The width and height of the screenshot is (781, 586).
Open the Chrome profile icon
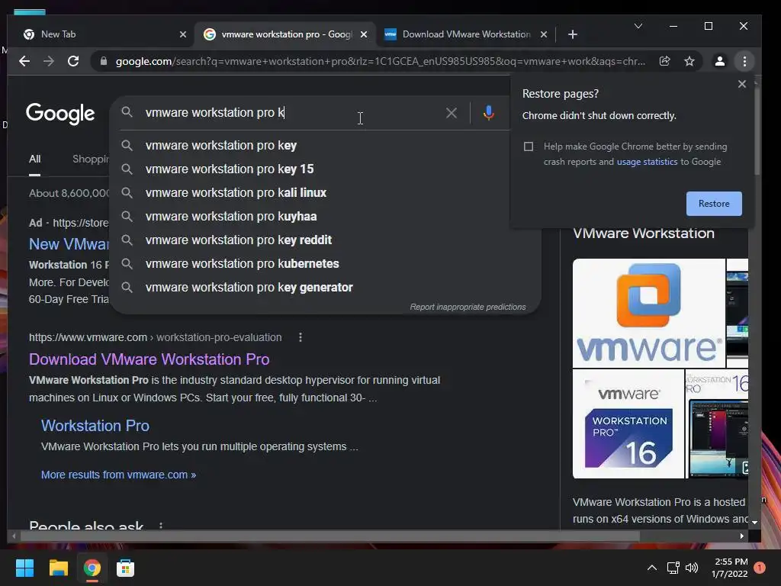point(720,61)
